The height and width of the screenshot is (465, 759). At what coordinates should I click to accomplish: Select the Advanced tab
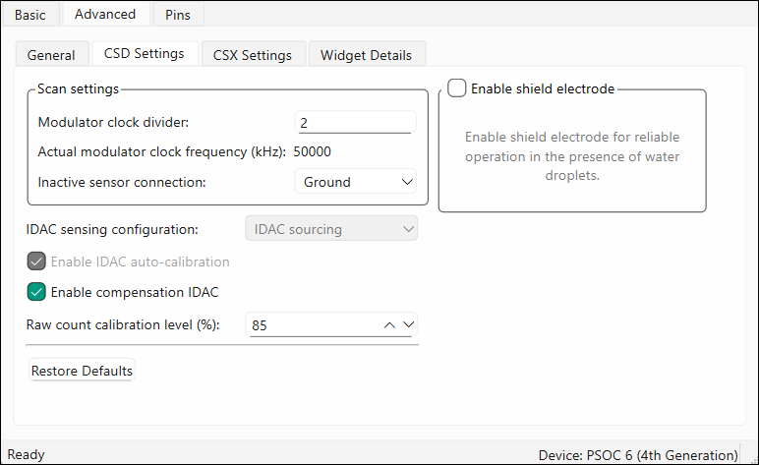pyautogui.click(x=105, y=14)
